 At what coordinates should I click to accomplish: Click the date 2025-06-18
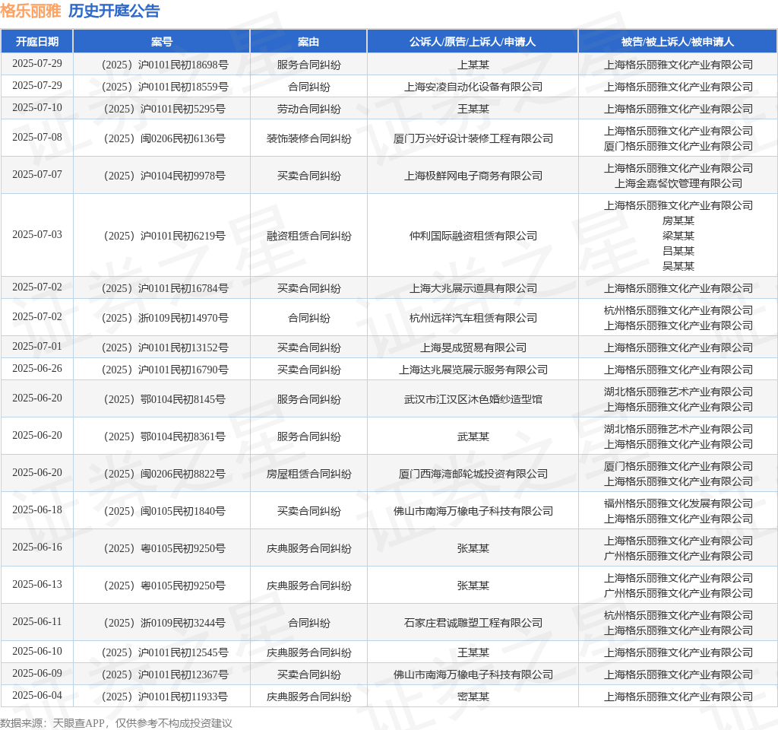pyautogui.click(x=37, y=509)
